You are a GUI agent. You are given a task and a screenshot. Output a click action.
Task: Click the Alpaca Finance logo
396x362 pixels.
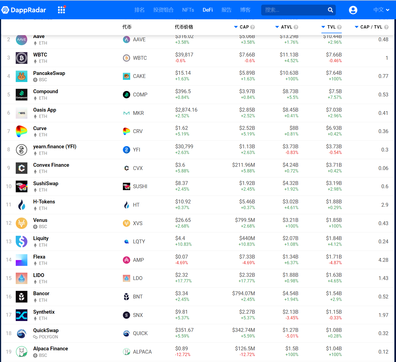(x=21, y=352)
